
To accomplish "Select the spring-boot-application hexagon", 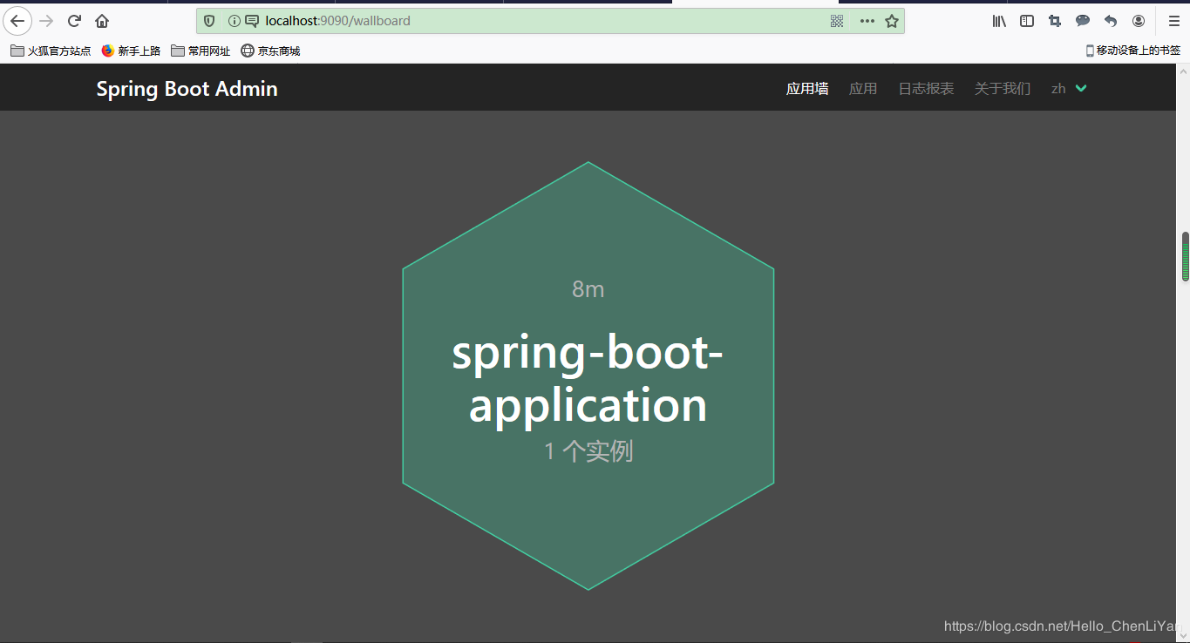I will point(588,376).
